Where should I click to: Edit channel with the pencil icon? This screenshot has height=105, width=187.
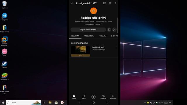(x=114, y=30)
